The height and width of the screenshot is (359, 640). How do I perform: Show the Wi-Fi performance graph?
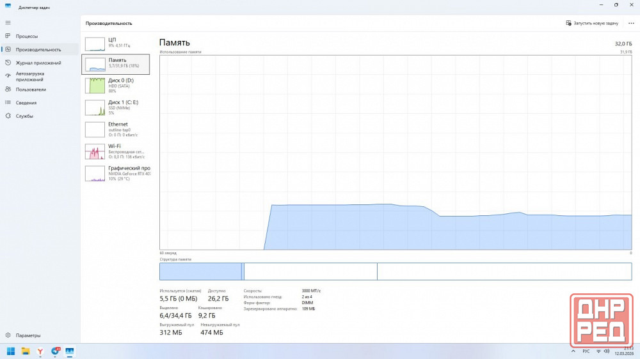click(115, 151)
